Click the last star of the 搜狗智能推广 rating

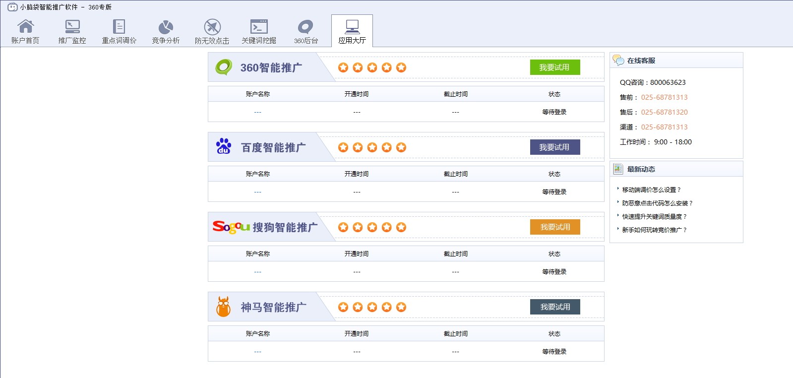tap(401, 227)
